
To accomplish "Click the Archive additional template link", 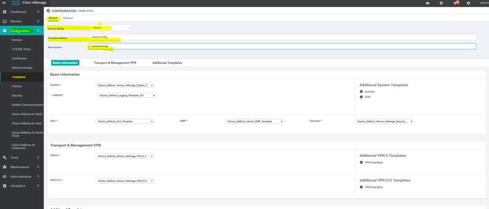I will (x=369, y=92).
